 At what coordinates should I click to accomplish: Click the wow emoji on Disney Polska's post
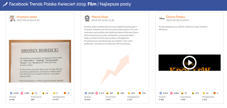pos(193,93)
